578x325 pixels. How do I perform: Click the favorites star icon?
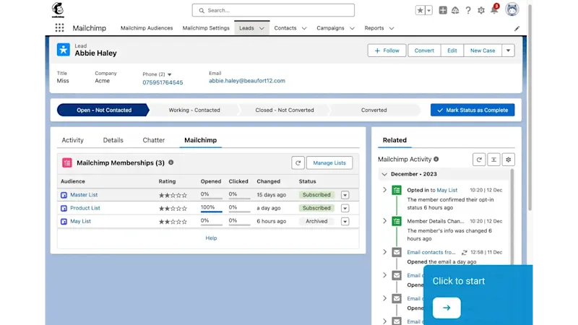[420, 10]
